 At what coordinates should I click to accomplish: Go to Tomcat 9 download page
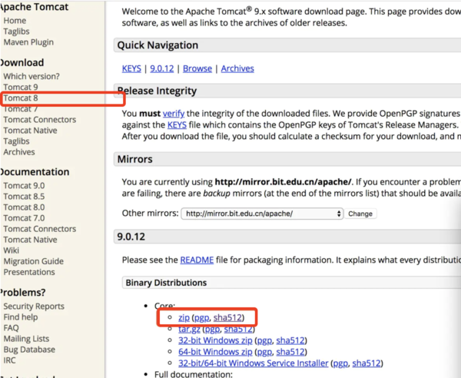coord(21,88)
